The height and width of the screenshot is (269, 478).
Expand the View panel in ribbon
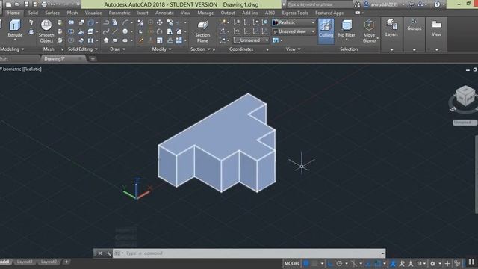(x=293, y=49)
